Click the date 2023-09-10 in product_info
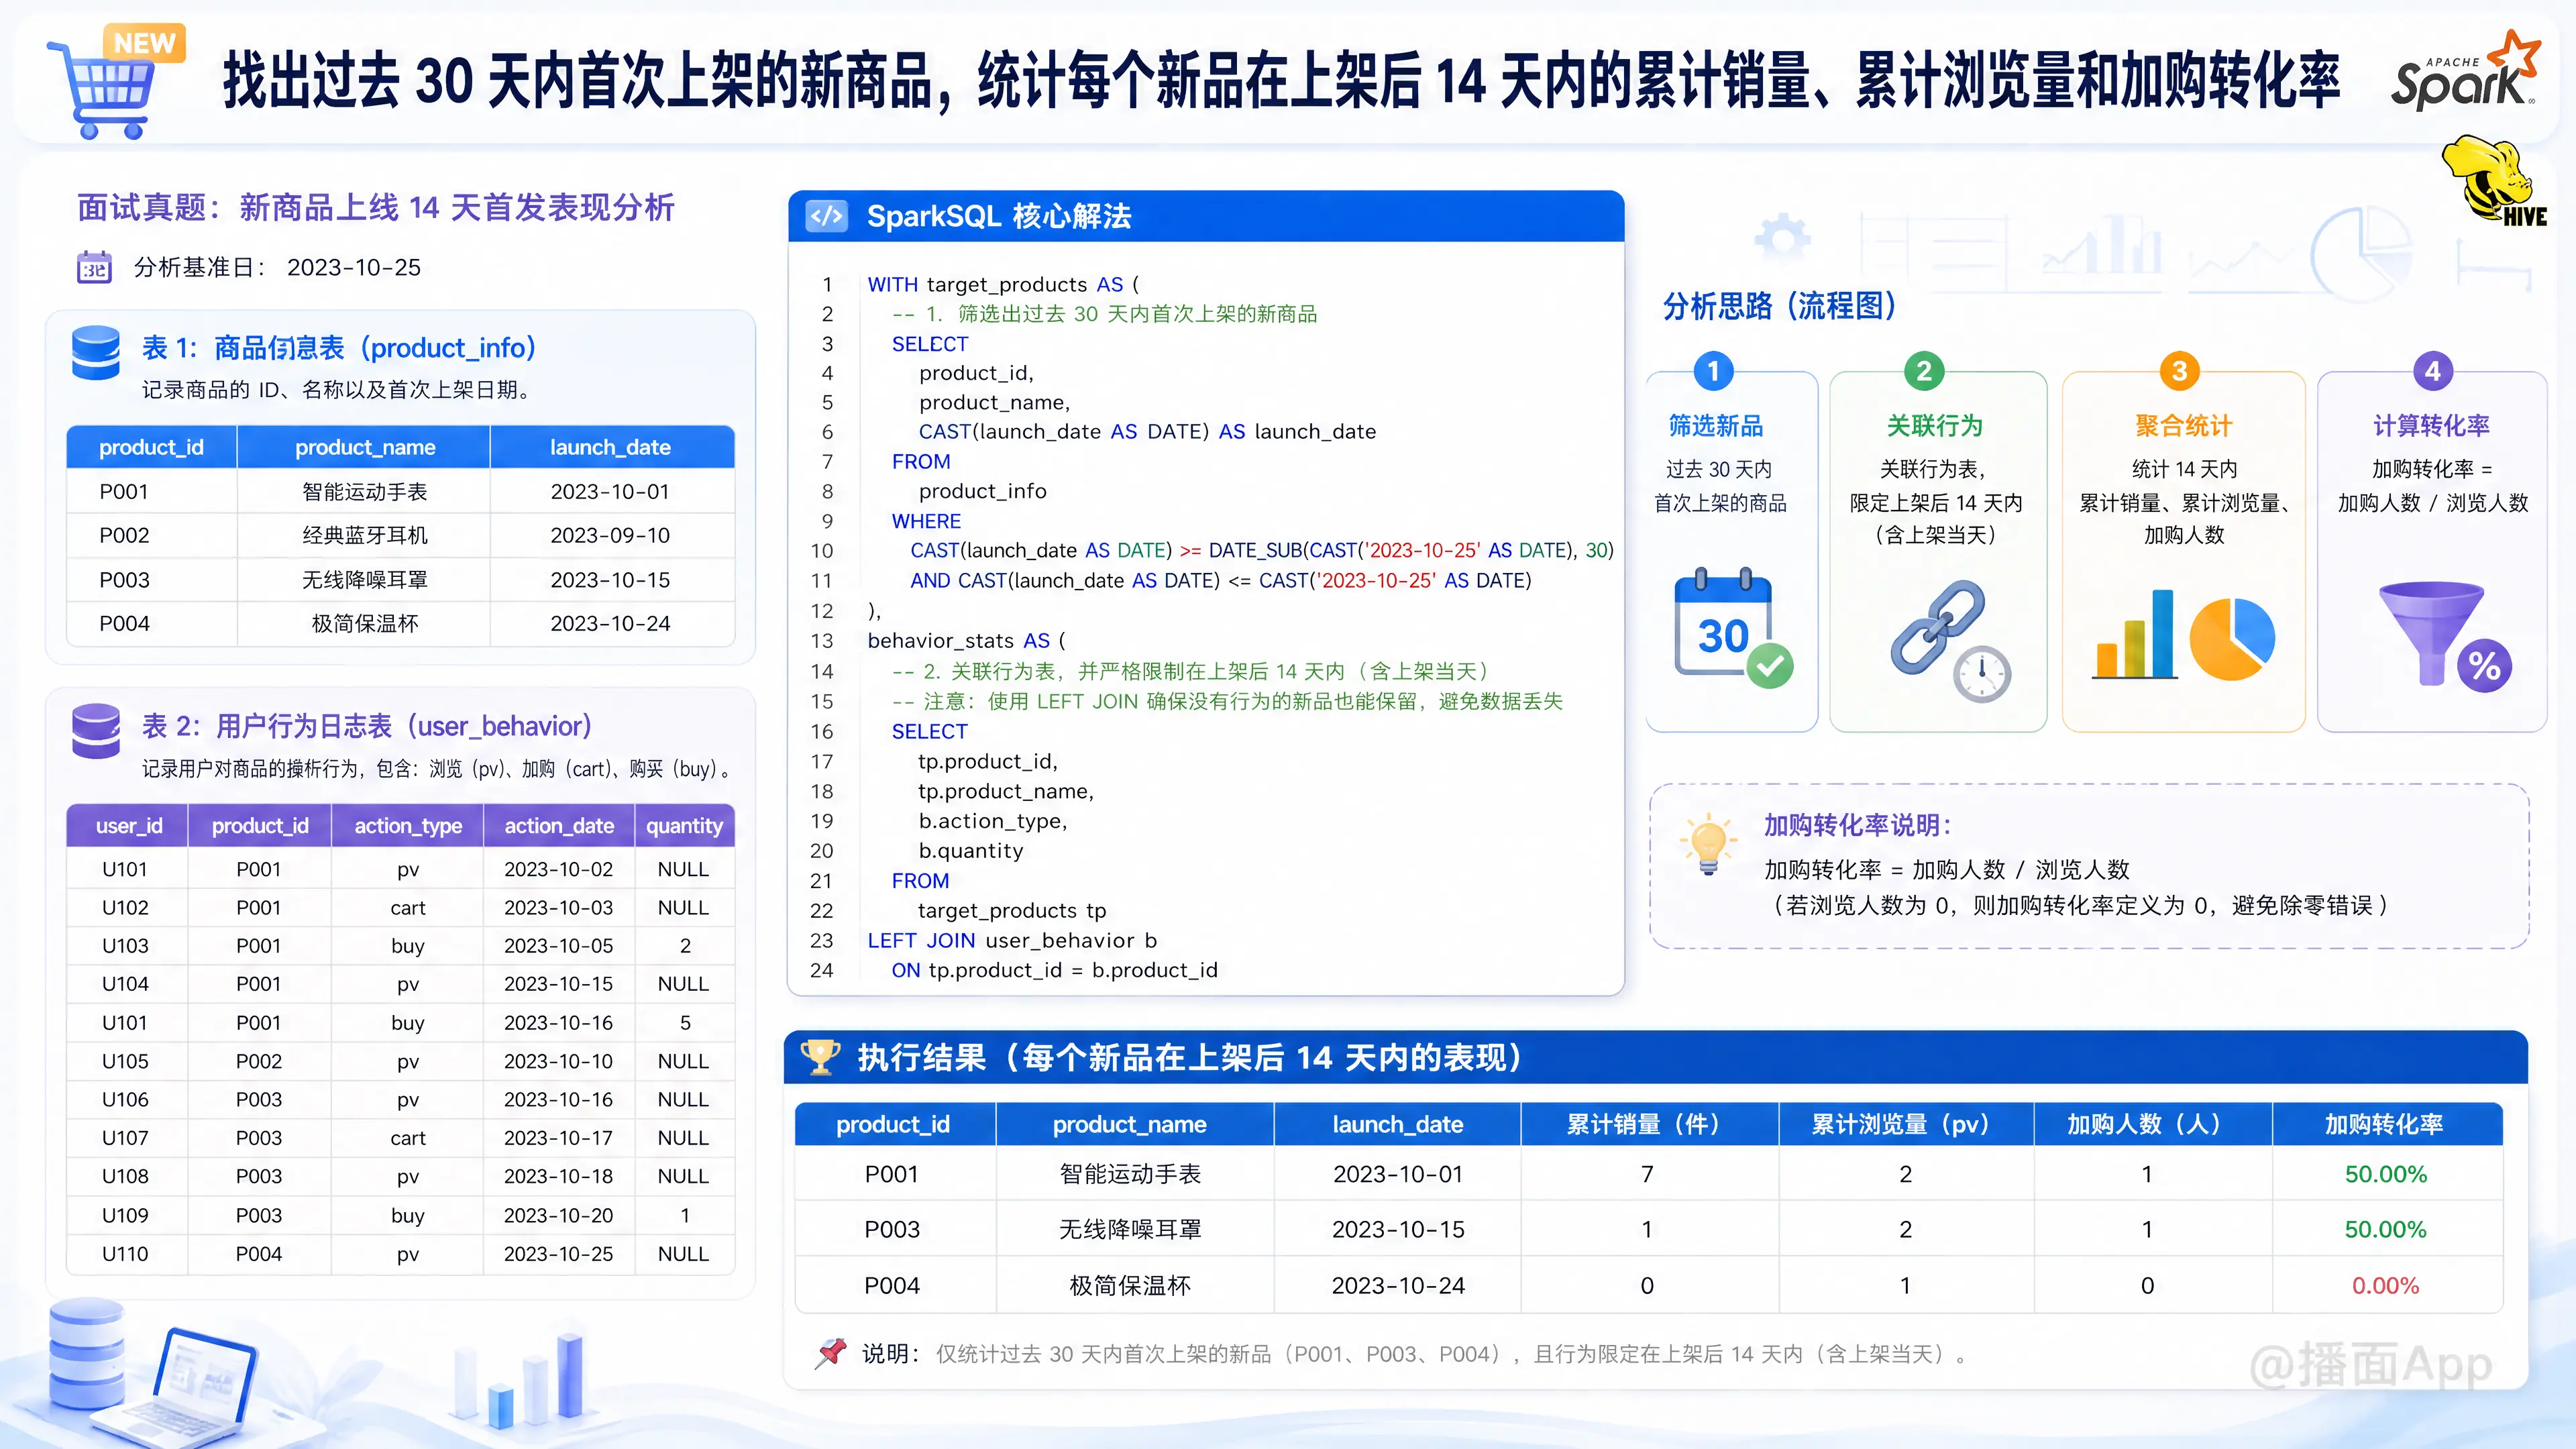2576x1449 pixels. [x=610, y=536]
